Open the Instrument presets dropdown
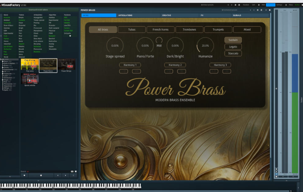303x192 pixels. tap(229, 10)
